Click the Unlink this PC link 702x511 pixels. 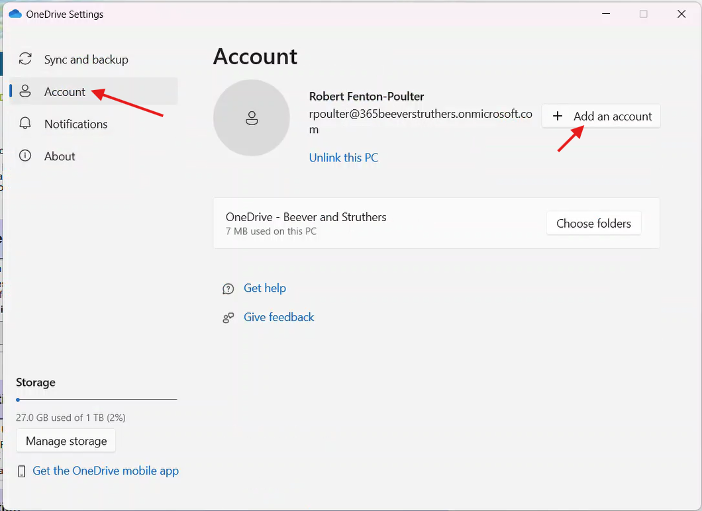pyautogui.click(x=343, y=158)
